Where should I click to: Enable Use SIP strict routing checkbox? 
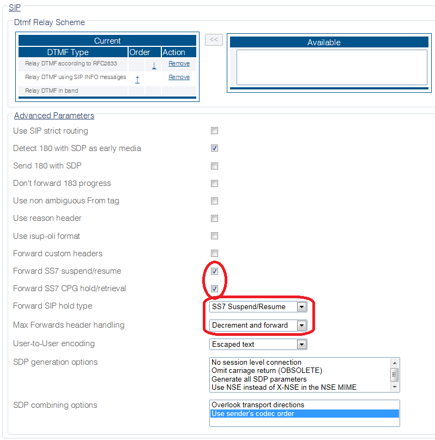pos(215,130)
